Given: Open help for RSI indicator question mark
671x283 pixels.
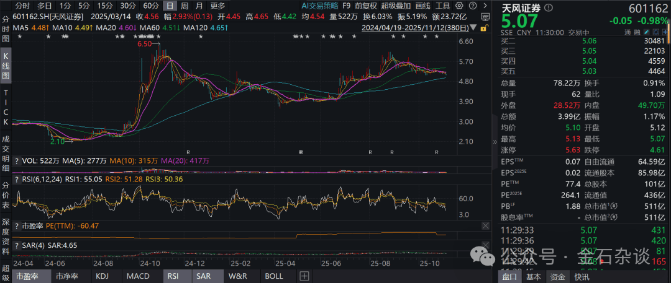Looking at the screenshot, I should pyautogui.click(x=17, y=179).
